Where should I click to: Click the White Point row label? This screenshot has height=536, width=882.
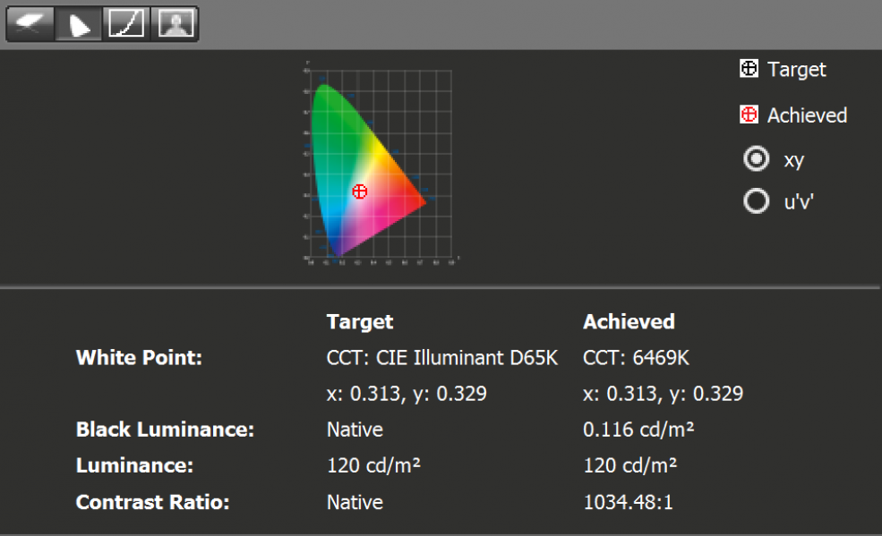point(139,358)
